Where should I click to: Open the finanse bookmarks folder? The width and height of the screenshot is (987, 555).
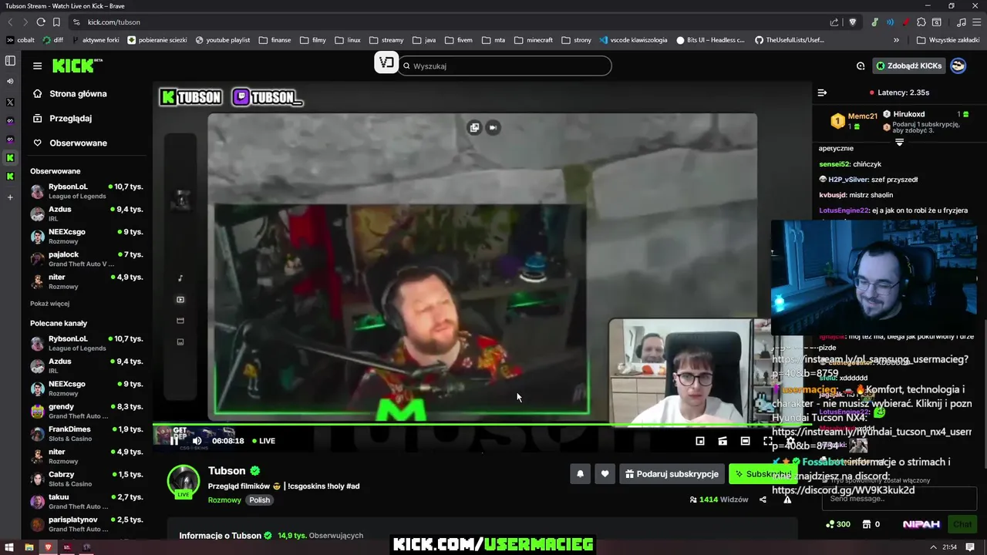[x=275, y=40]
